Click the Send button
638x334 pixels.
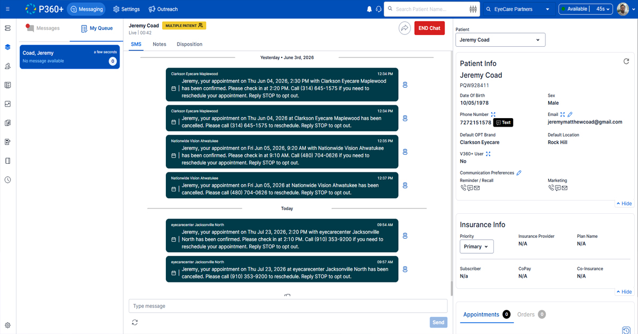[x=439, y=322]
